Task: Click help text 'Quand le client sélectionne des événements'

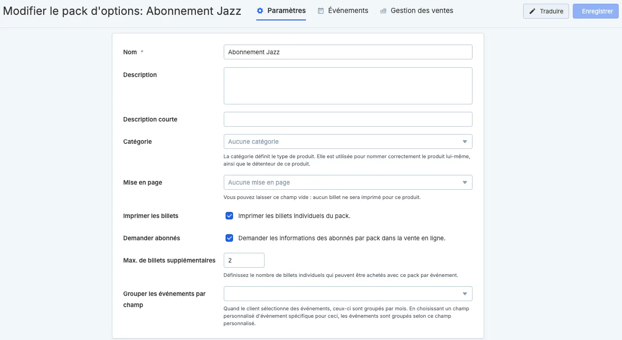Action: tap(346, 316)
